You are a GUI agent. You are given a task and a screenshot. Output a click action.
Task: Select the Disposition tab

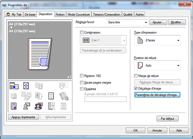(x=46, y=14)
